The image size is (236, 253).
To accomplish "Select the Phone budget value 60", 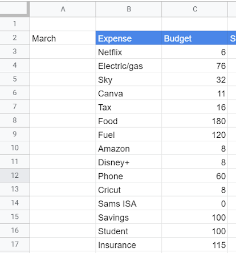I will point(195,176).
